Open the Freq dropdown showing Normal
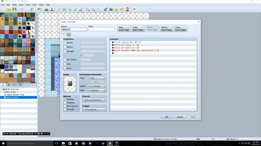This screenshot has width=261, height=146. 97,90
